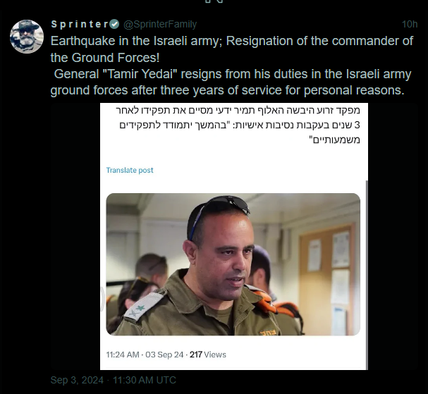Click the 11:24 AM · 03 Sep 24 timestamp
The height and width of the screenshot is (394, 428).
144,352
